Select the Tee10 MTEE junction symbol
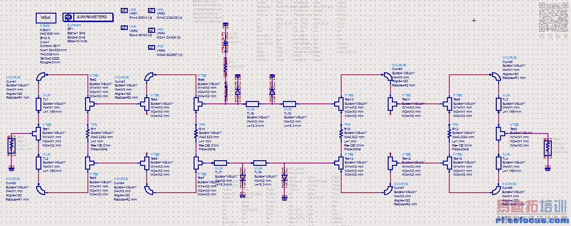The width and height of the screenshot is (571, 226). 447,163
